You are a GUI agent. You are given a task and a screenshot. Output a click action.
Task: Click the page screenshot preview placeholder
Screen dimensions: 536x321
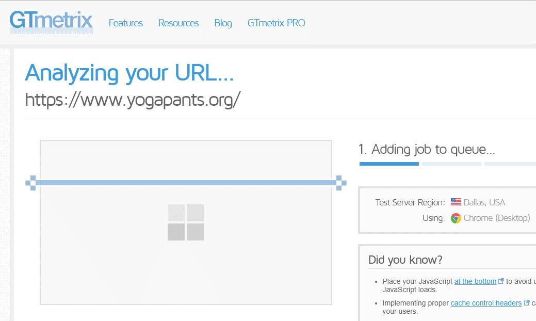[186, 222]
